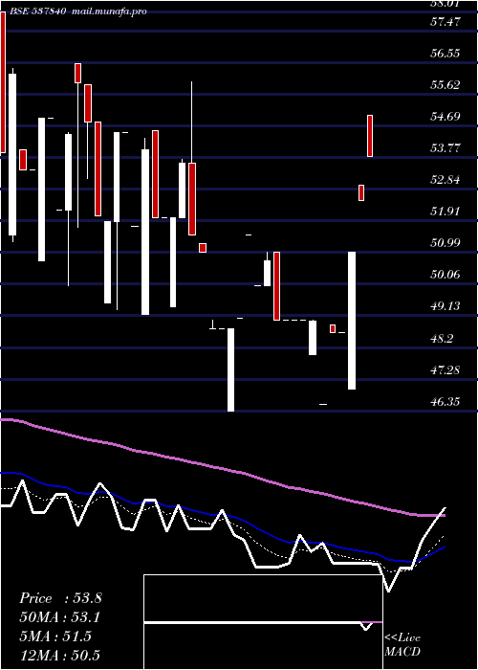
Task: Select the 49.13 price axis label
Action: click(x=445, y=306)
